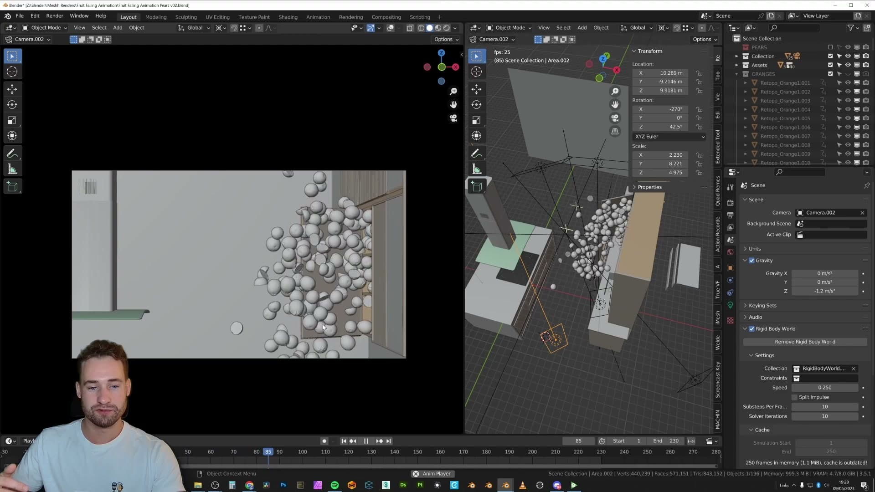
Task: Pin the Scene properties panel
Action: click(866, 185)
